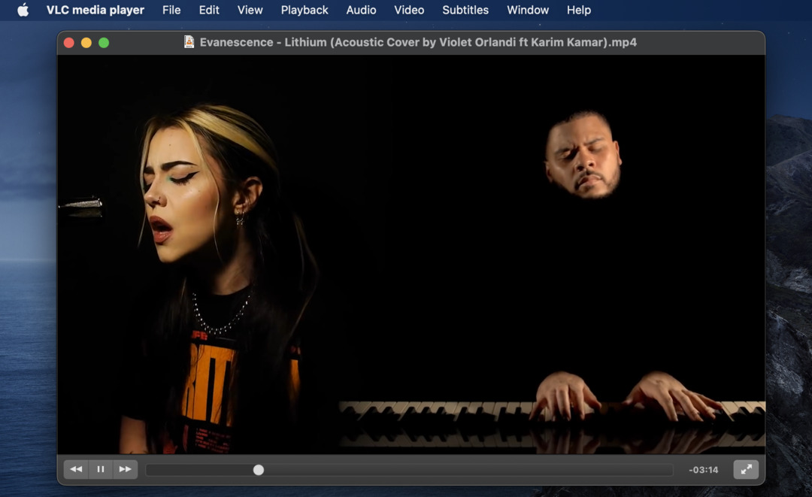Maximize the VLC window with the green button
Screen dimensions: 812x497
[x=104, y=42]
